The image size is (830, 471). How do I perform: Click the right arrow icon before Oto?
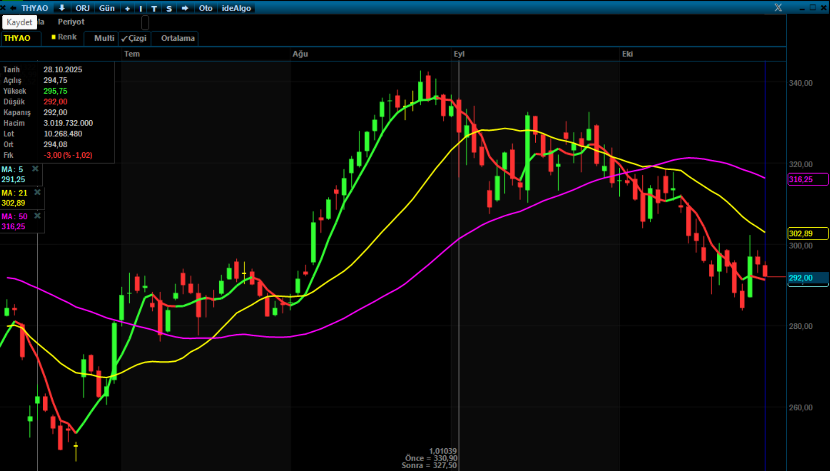coord(185,8)
